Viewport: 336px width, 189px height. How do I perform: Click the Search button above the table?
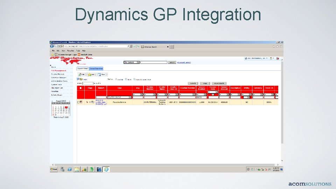pyautogui.click(x=193, y=83)
